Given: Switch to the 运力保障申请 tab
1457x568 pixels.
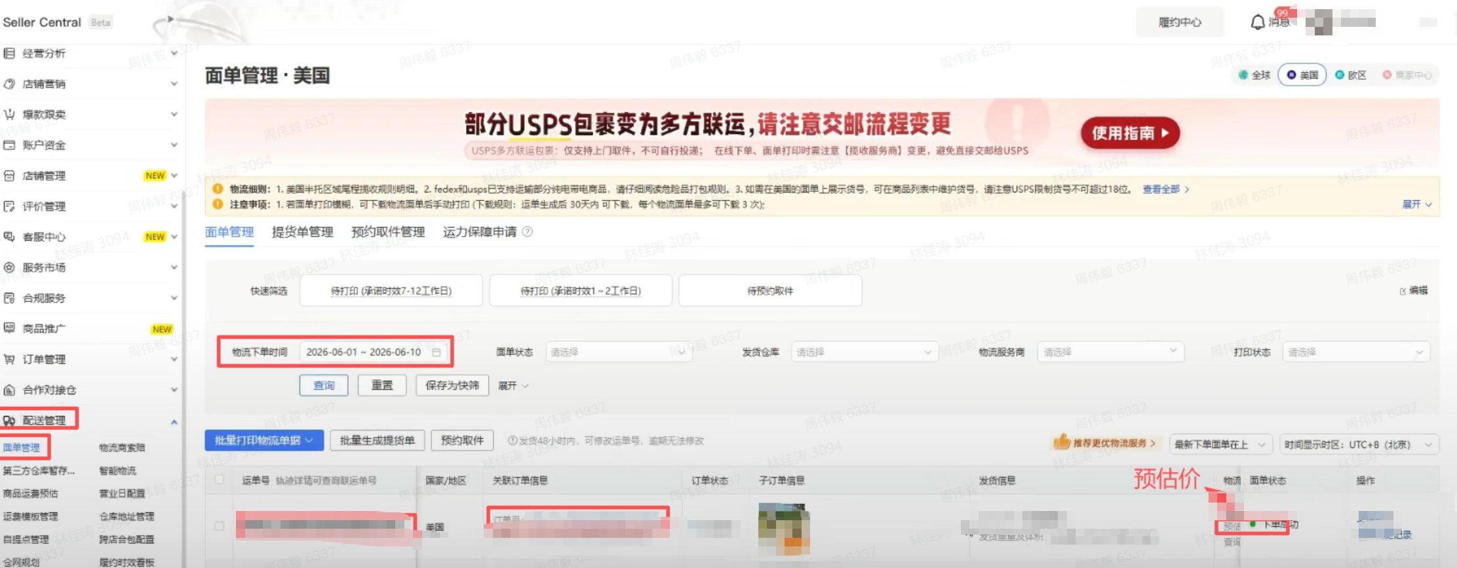Looking at the screenshot, I should pyautogui.click(x=480, y=232).
